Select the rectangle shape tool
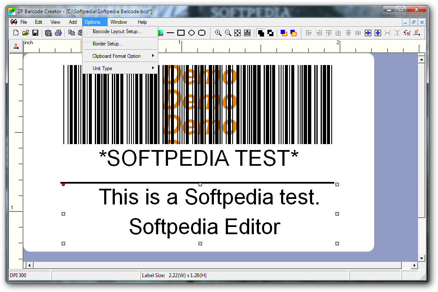The width and height of the screenshot is (438, 292). pyautogui.click(x=181, y=33)
